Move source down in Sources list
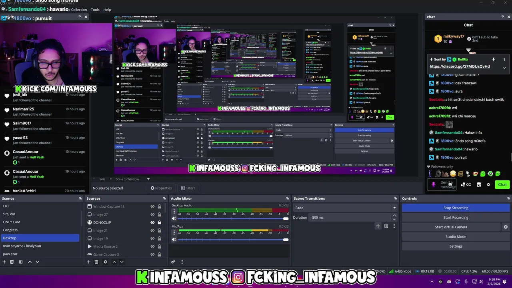512x288 pixels. [x=122, y=262]
